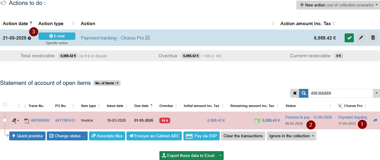Export these data to Excel
The width and height of the screenshot is (380, 160).
188,155
